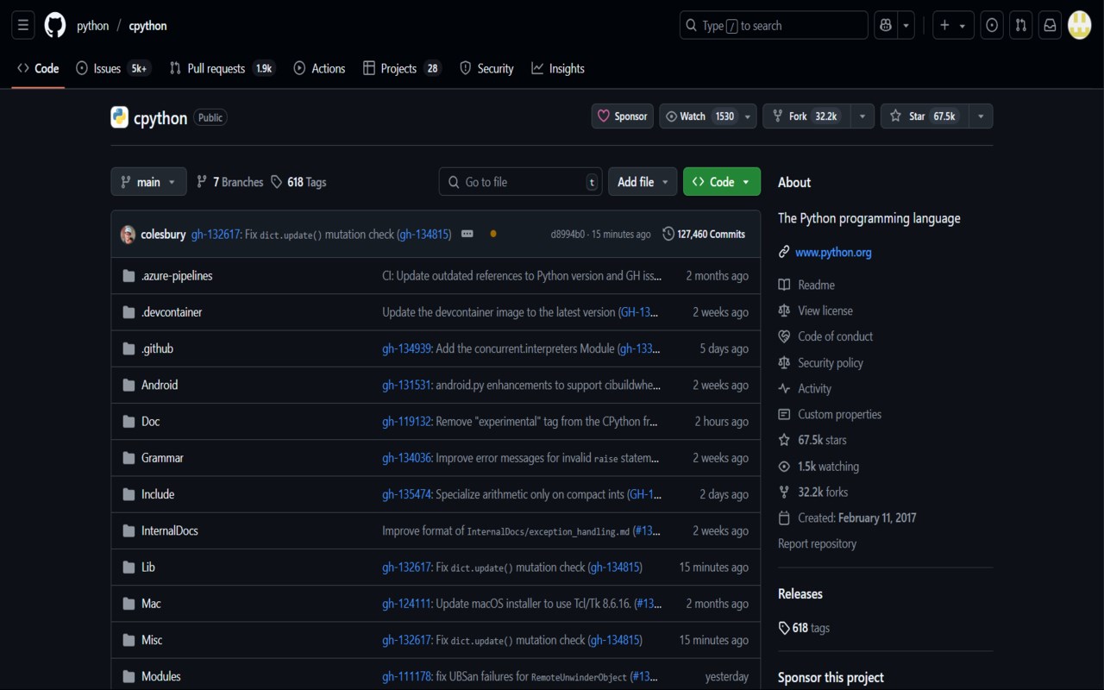Screen dimensions: 1104x690
Task: Open the Projects tab
Action: pyautogui.click(x=402, y=68)
